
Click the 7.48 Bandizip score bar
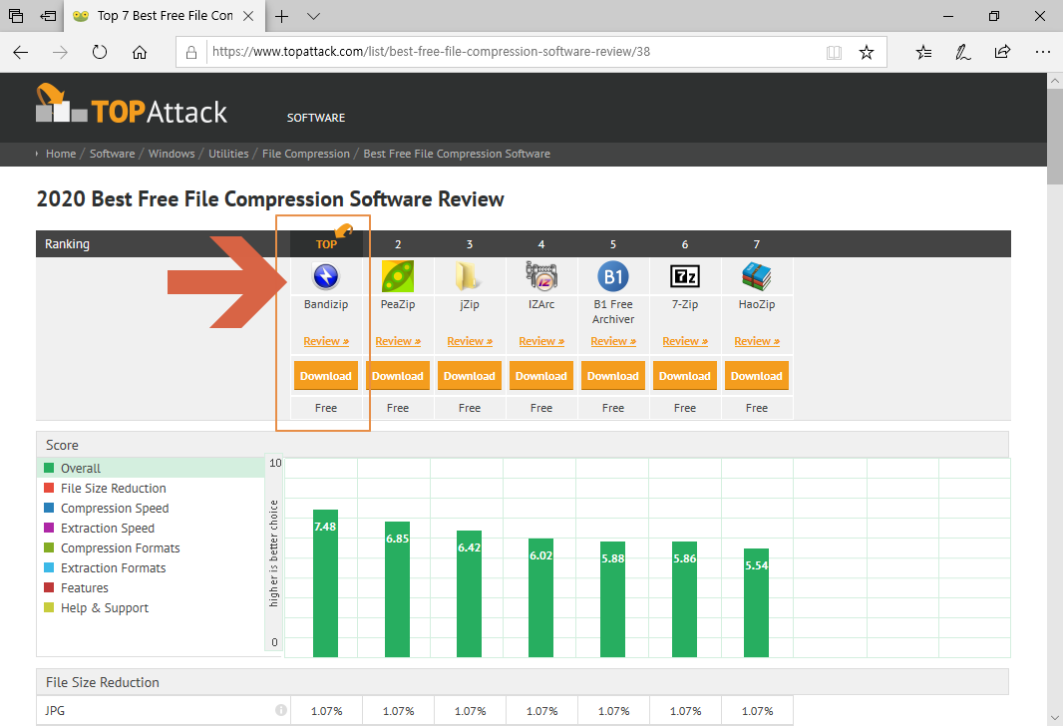tap(325, 583)
